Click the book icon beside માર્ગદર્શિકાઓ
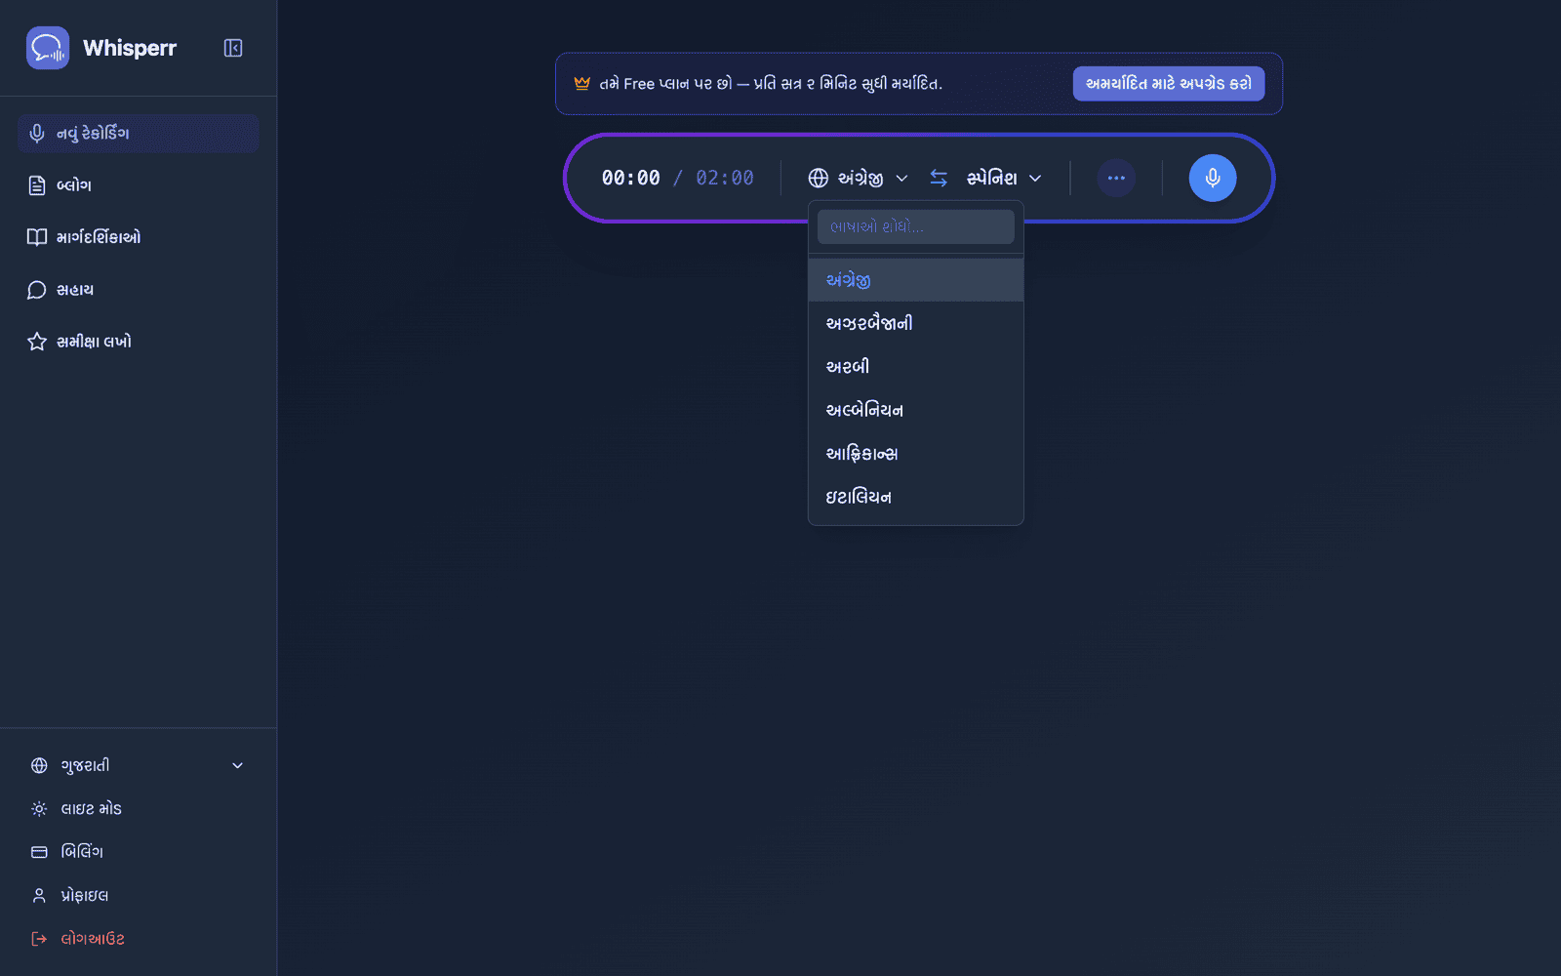This screenshot has height=976, width=1561. coord(37,237)
